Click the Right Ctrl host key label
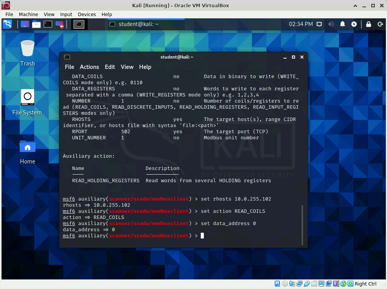Image resolution: width=387 pixels, height=289 pixels. coord(366,284)
